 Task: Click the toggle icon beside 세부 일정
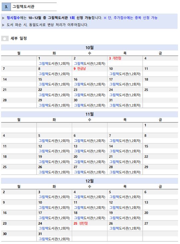pos(5,38)
